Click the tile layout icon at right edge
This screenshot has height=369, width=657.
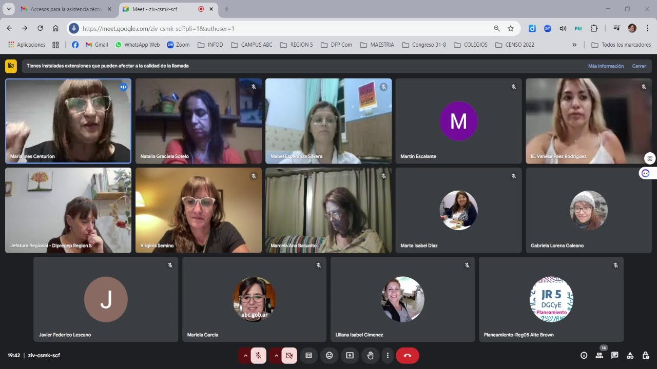650,158
